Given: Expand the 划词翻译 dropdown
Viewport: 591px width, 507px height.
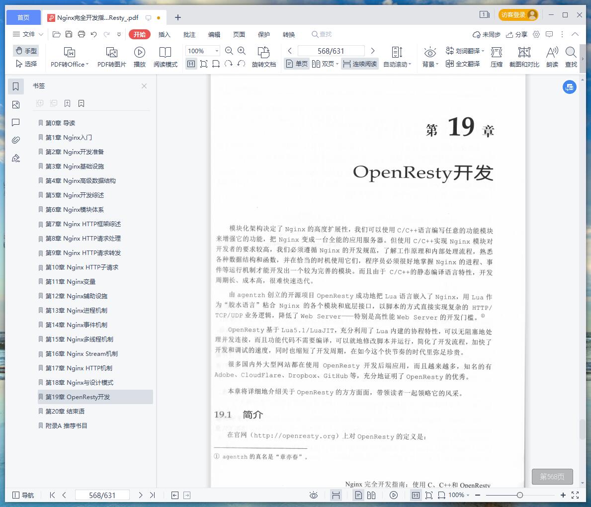Looking at the screenshot, I should 483,51.
